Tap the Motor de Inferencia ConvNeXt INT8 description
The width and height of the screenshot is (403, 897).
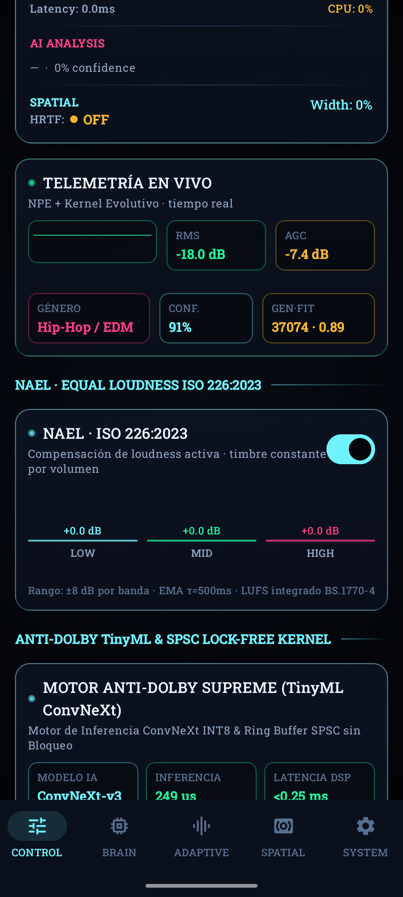(194, 738)
